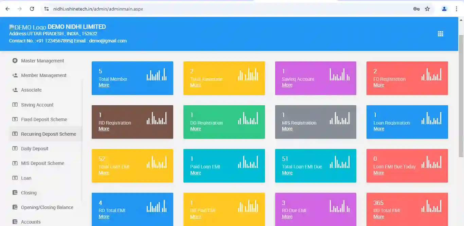Screen dimensions: 464x226
Task: Click the bar chart icon on Total Member card
Action: pos(157,75)
